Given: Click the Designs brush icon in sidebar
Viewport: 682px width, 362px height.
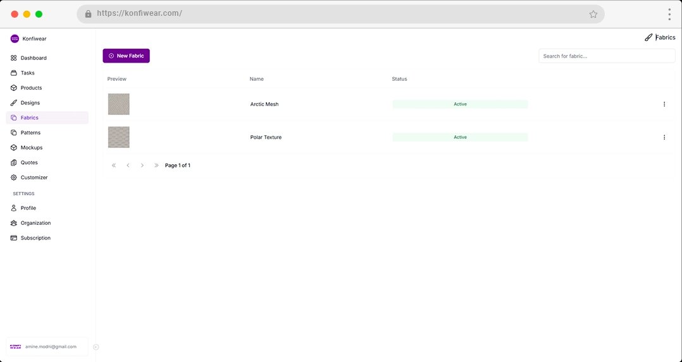Looking at the screenshot, I should [14, 103].
